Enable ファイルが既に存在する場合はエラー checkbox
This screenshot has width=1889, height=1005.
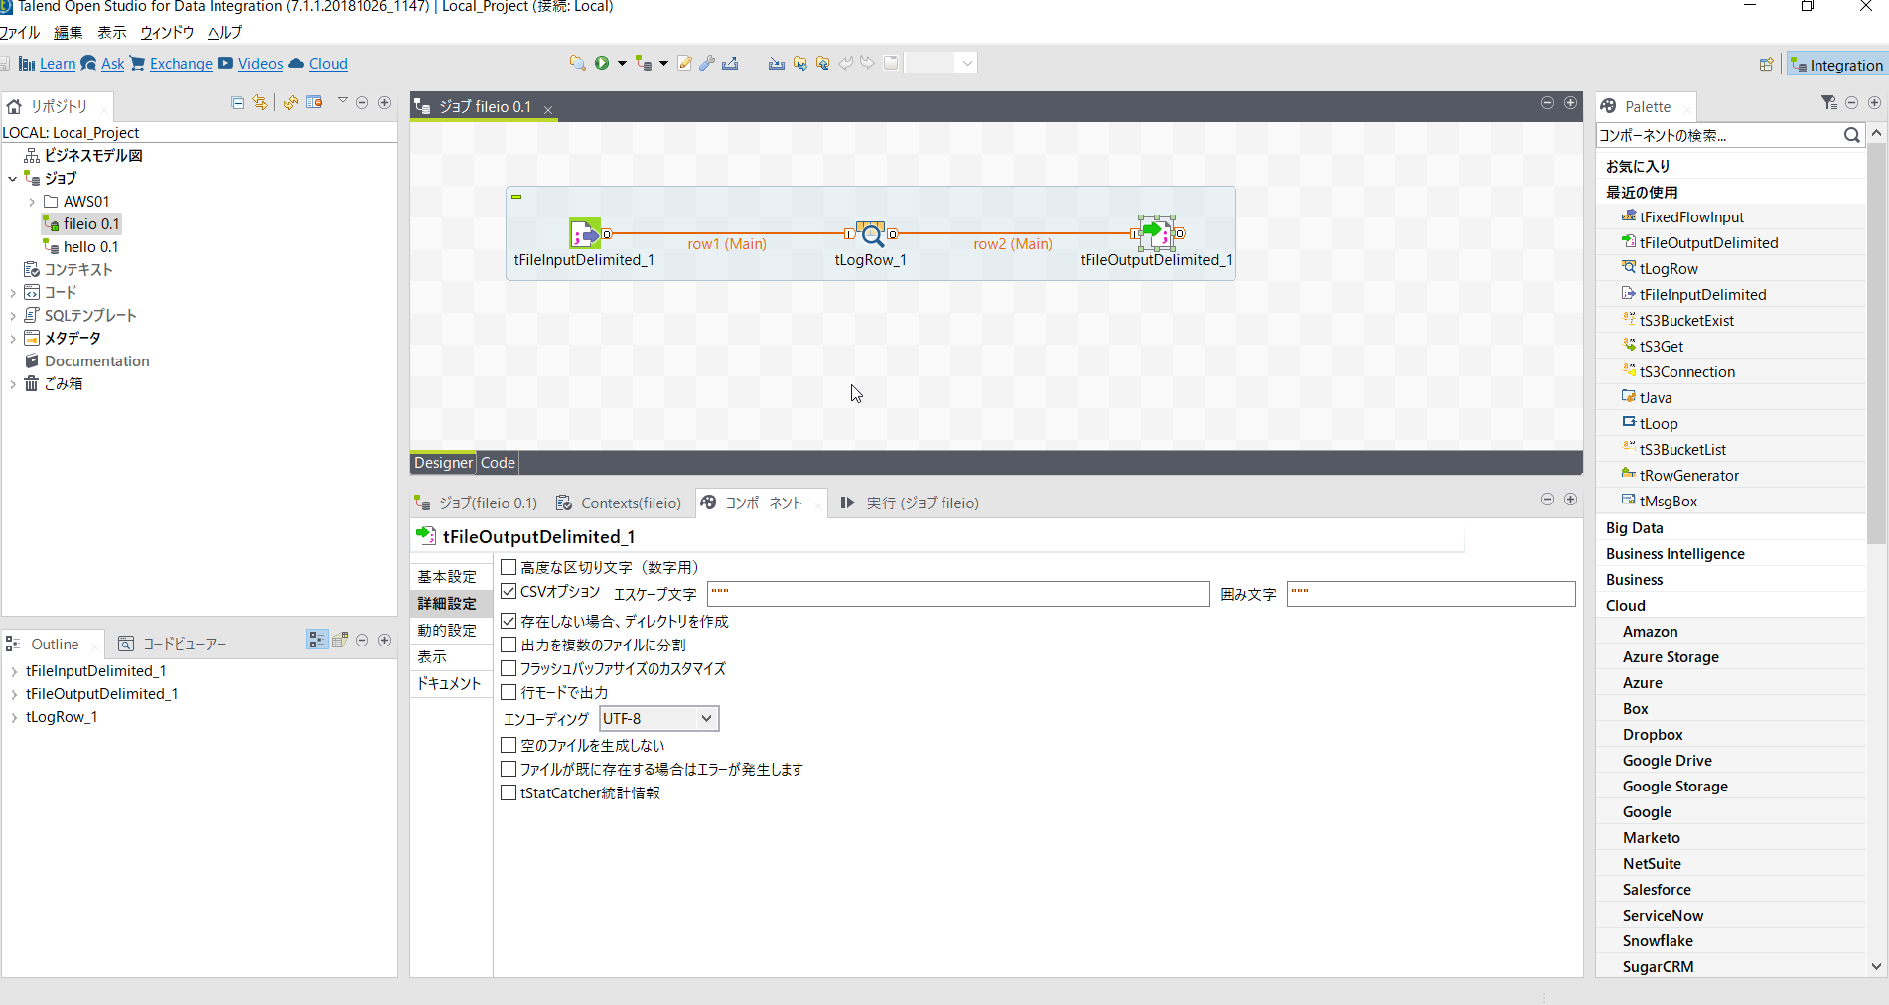click(509, 769)
